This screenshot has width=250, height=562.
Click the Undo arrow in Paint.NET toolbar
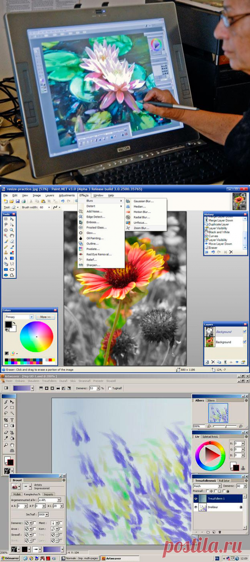pyautogui.click(x=62, y=201)
